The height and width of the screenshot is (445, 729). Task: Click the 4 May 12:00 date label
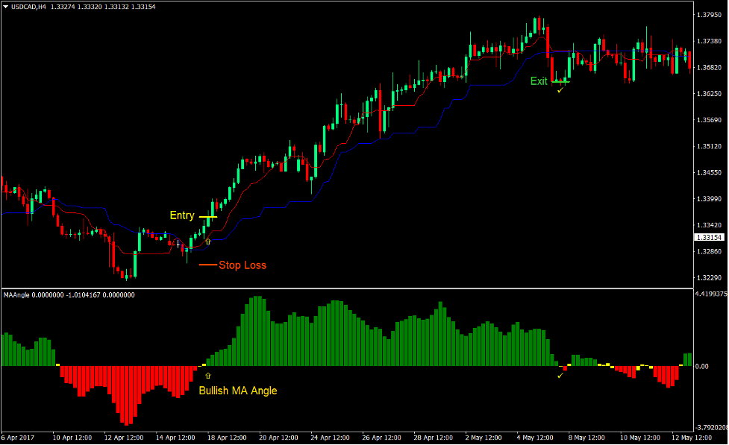pyautogui.click(x=532, y=438)
